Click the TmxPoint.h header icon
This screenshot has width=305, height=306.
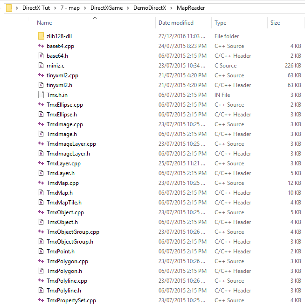pos(41,252)
